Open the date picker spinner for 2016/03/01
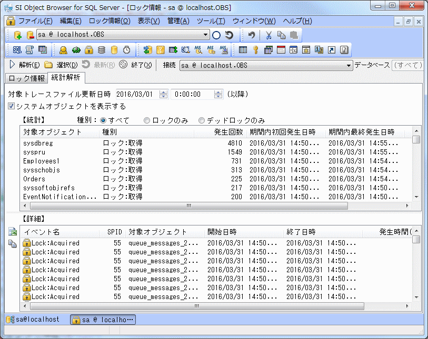428x339 pixels. point(163,94)
